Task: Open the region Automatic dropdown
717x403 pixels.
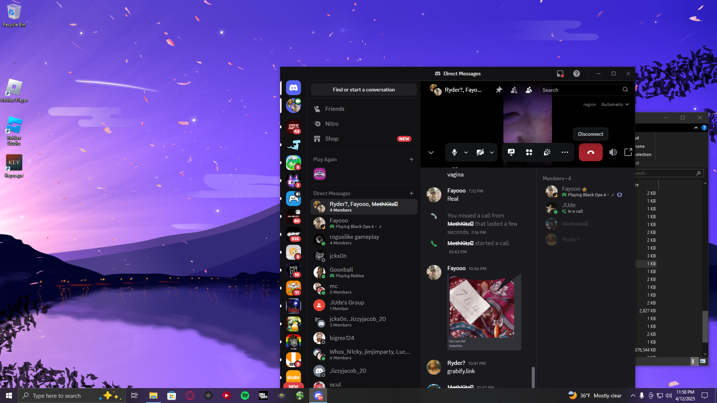Action: coord(615,104)
